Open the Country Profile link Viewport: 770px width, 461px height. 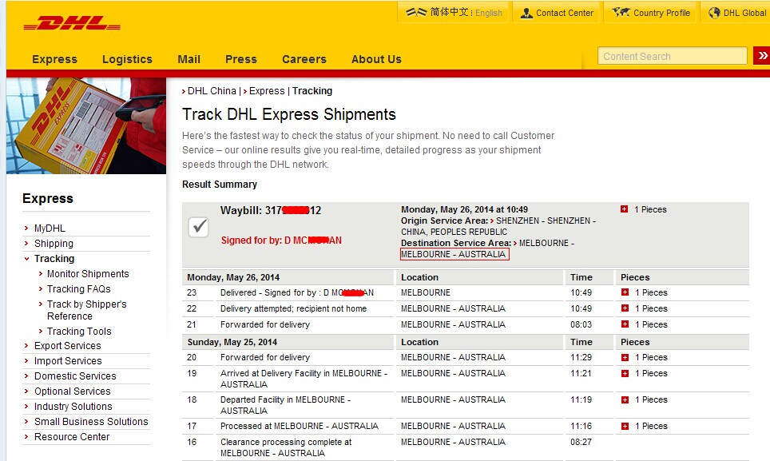(661, 14)
